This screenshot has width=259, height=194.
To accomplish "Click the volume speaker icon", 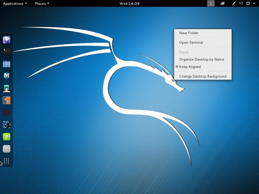I will point(241,3).
